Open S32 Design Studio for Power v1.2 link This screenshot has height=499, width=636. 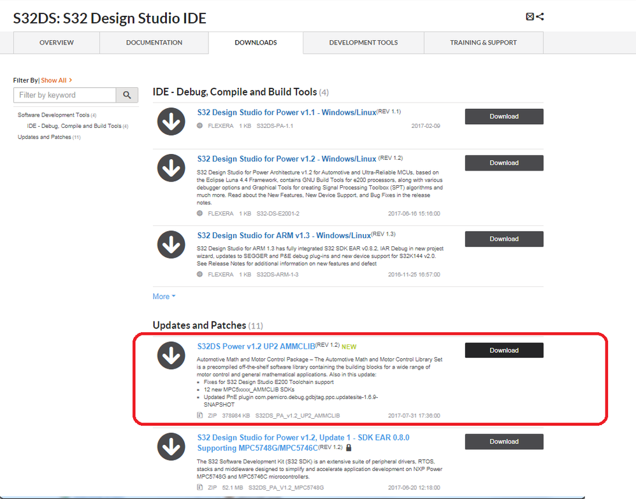coord(287,158)
